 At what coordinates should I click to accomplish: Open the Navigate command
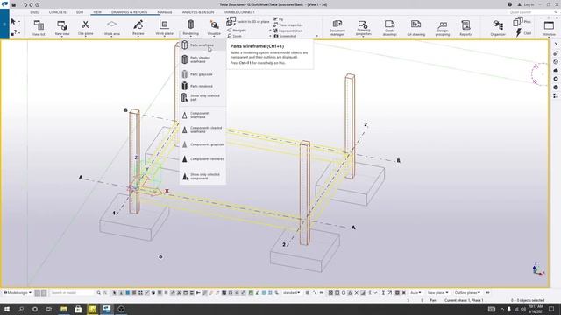(x=237, y=31)
